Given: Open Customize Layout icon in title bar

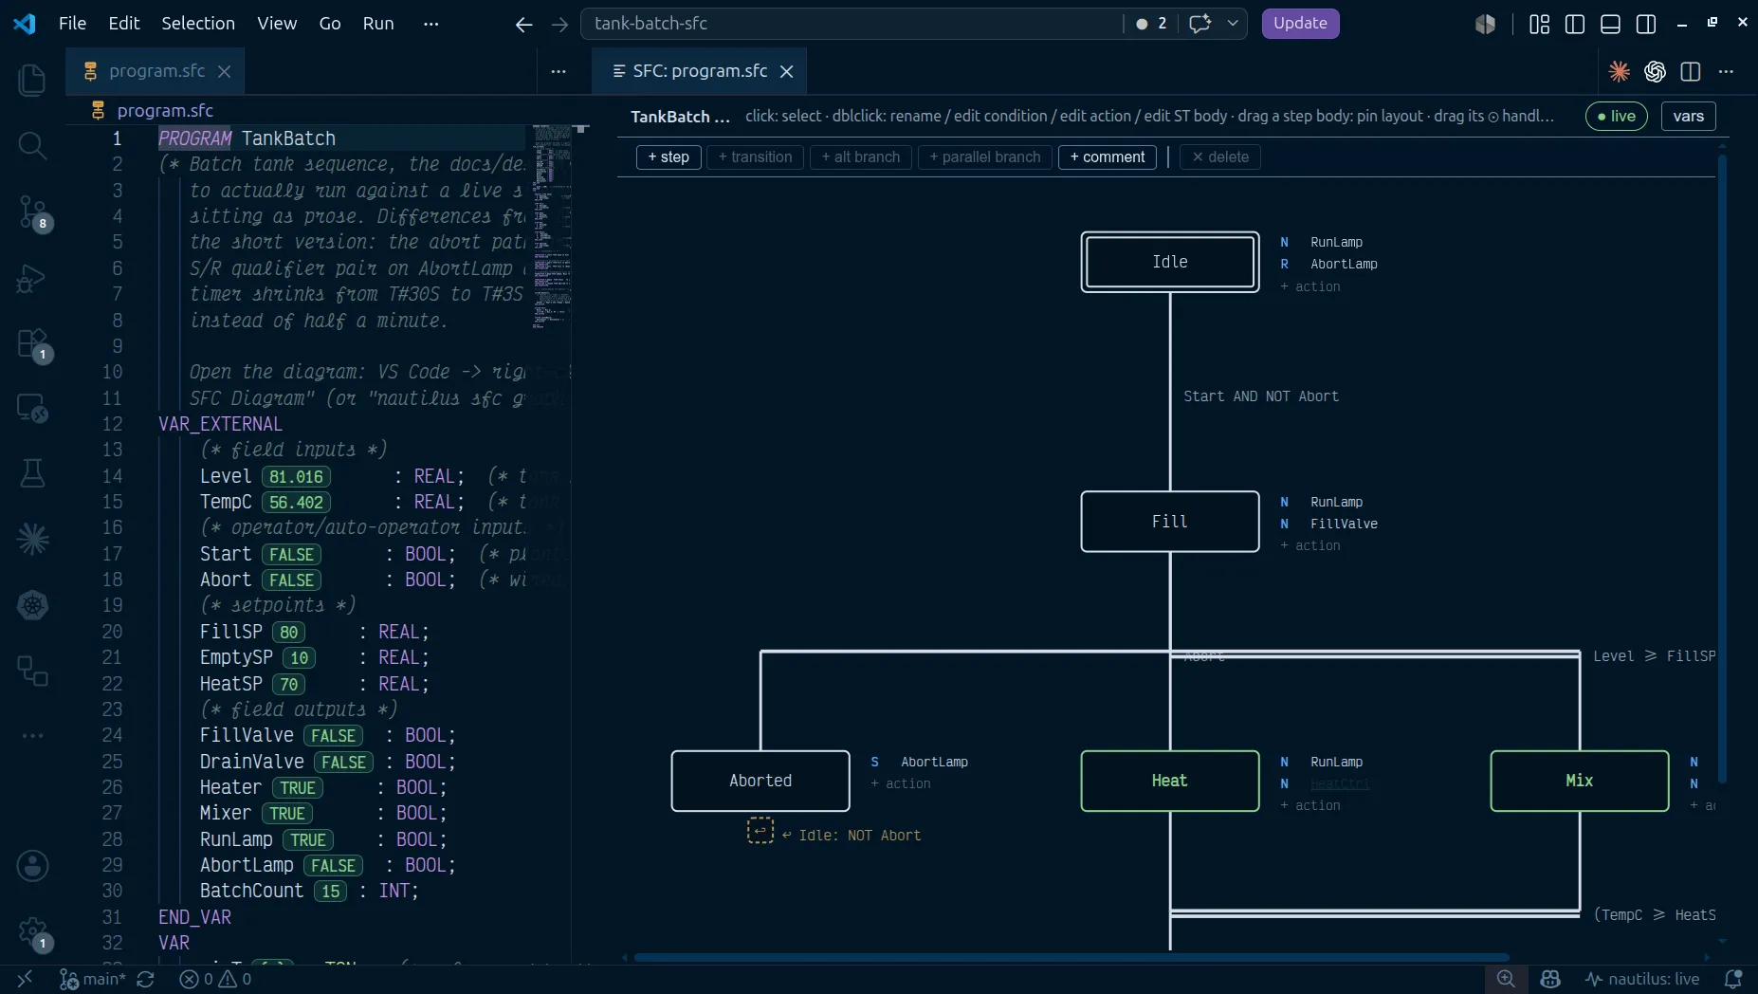Looking at the screenshot, I should 1539,24.
